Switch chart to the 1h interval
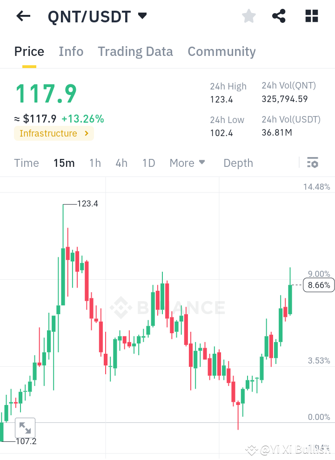 pyautogui.click(x=95, y=163)
